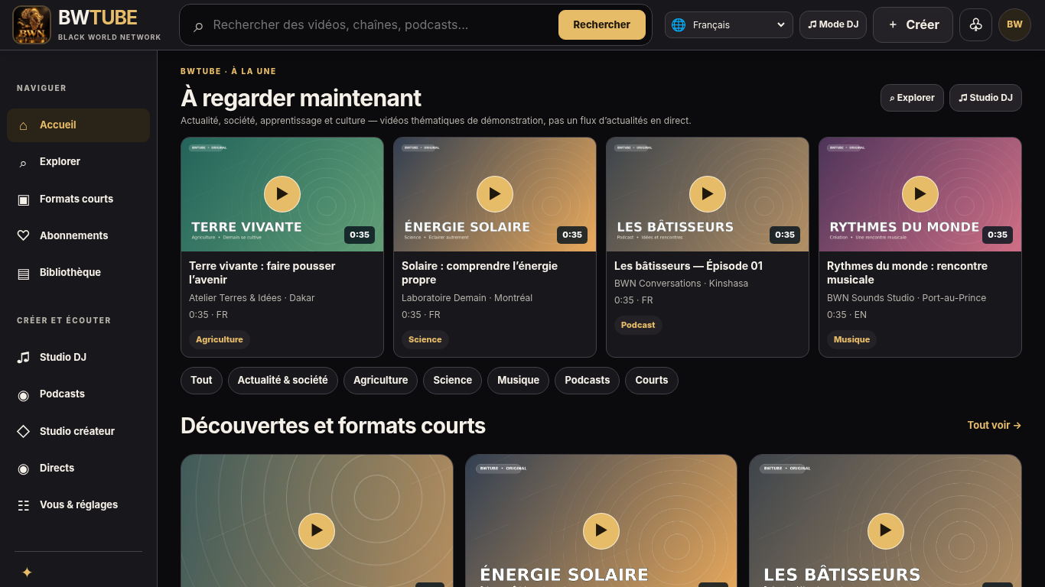This screenshot has height=587, width=1045.
Task: Filter by Actualité & société
Action: coord(282,380)
